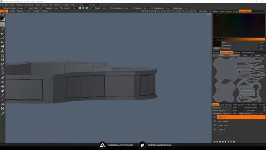The height and width of the screenshot is (150, 266).
Task: Select the ellipse shape tool
Action: click(2, 82)
